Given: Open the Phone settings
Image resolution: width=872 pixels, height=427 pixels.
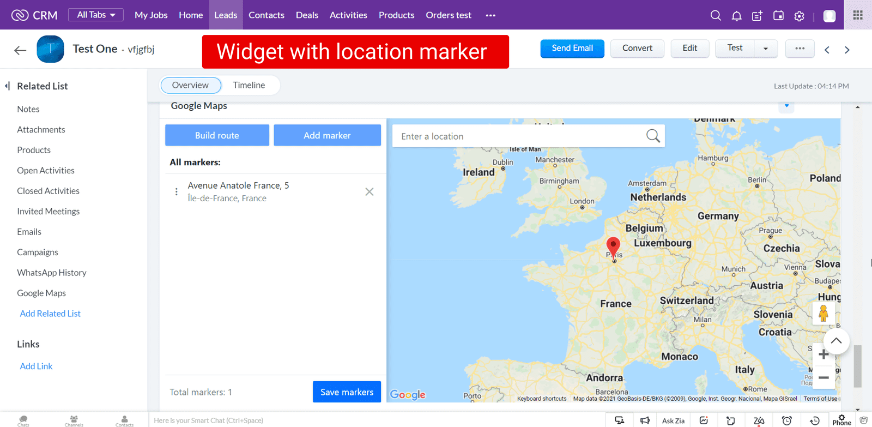Looking at the screenshot, I should [x=841, y=420].
